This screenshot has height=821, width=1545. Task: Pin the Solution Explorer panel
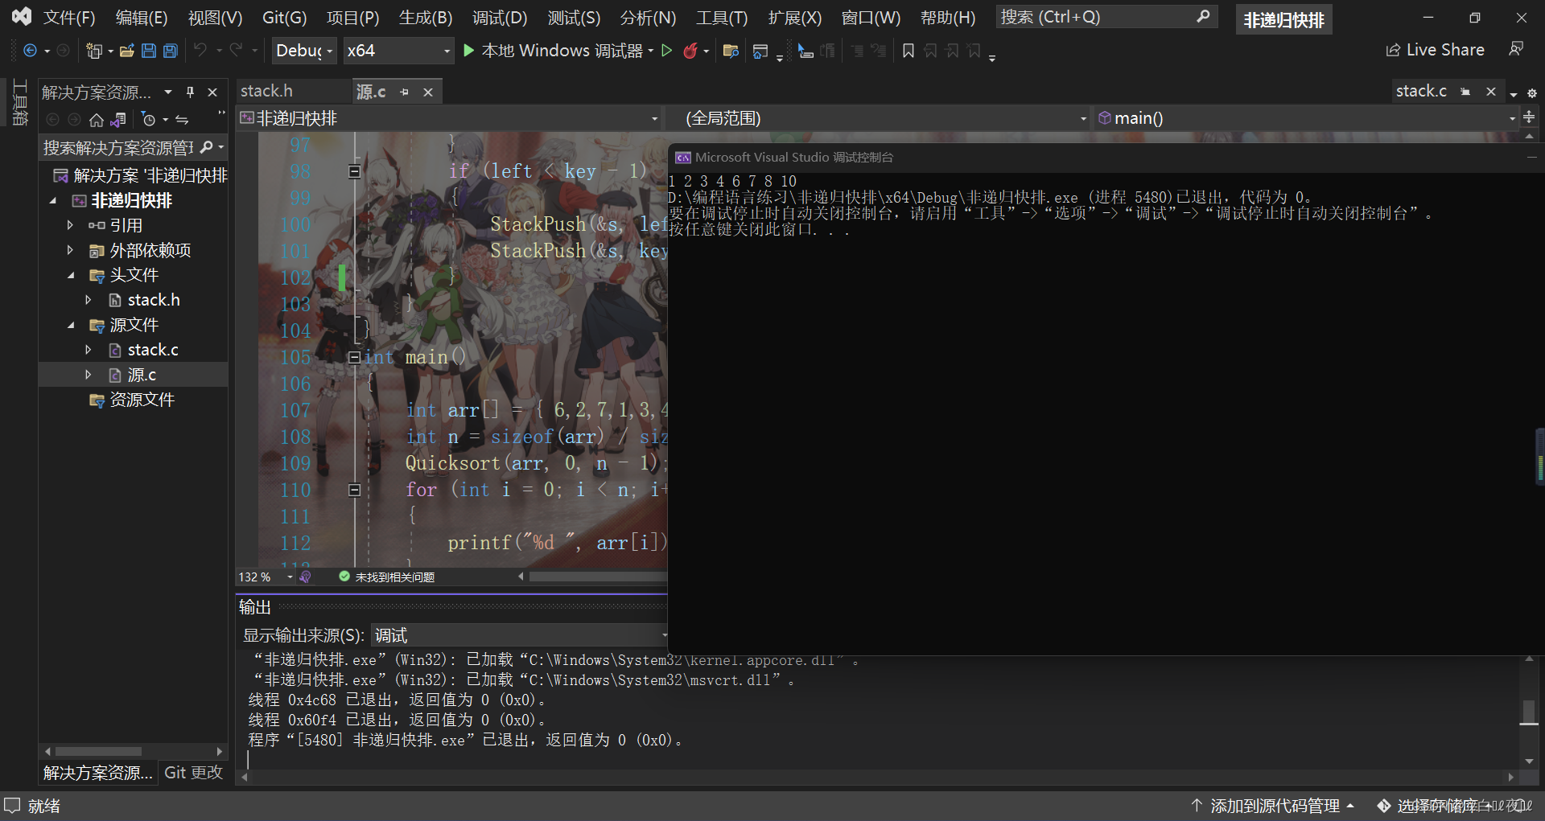point(191,92)
